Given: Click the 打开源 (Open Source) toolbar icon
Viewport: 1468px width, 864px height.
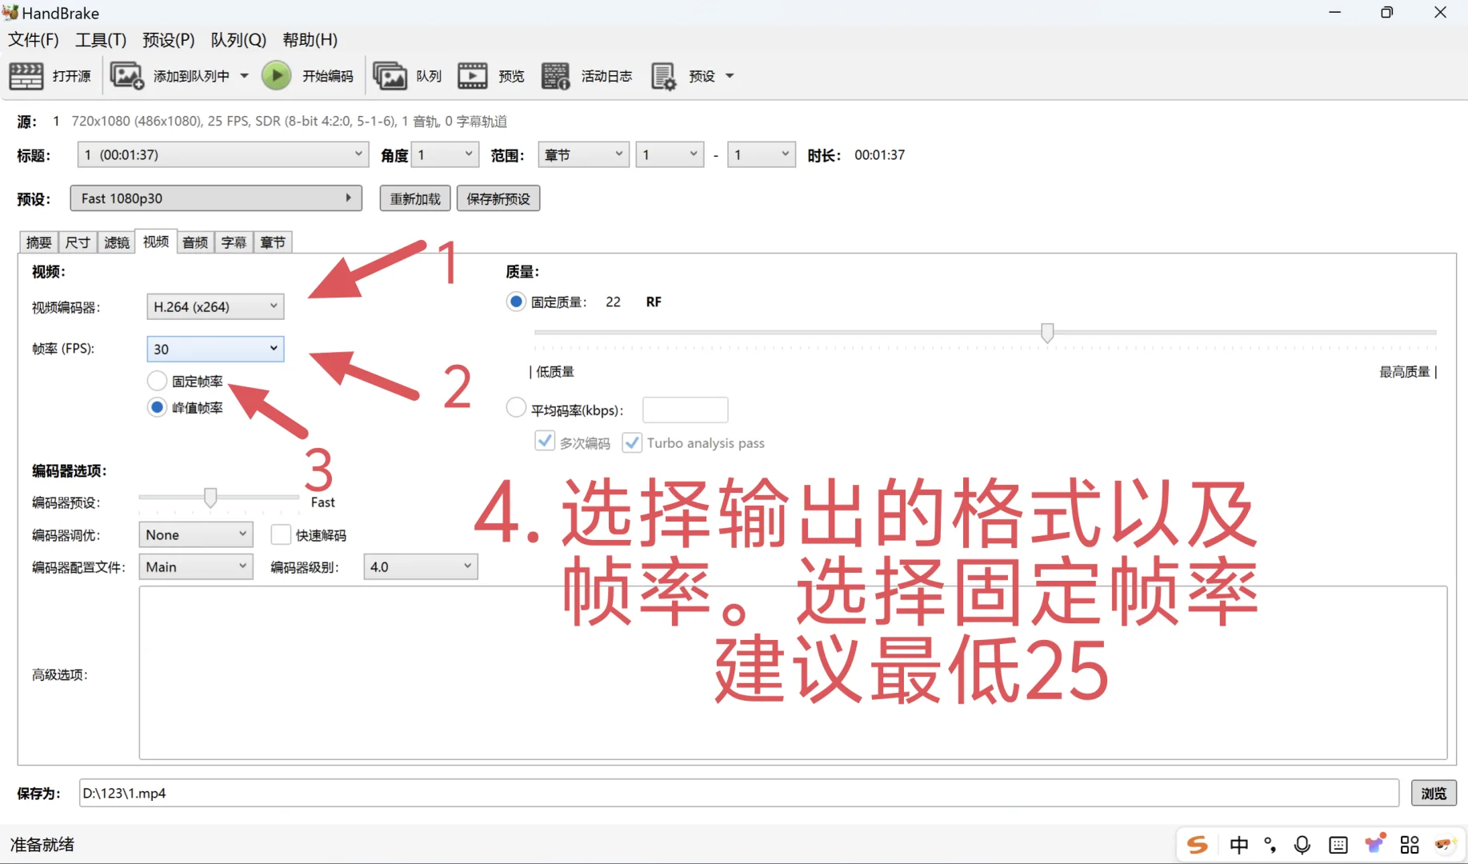Looking at the screenshot, I should pos(26,76).
